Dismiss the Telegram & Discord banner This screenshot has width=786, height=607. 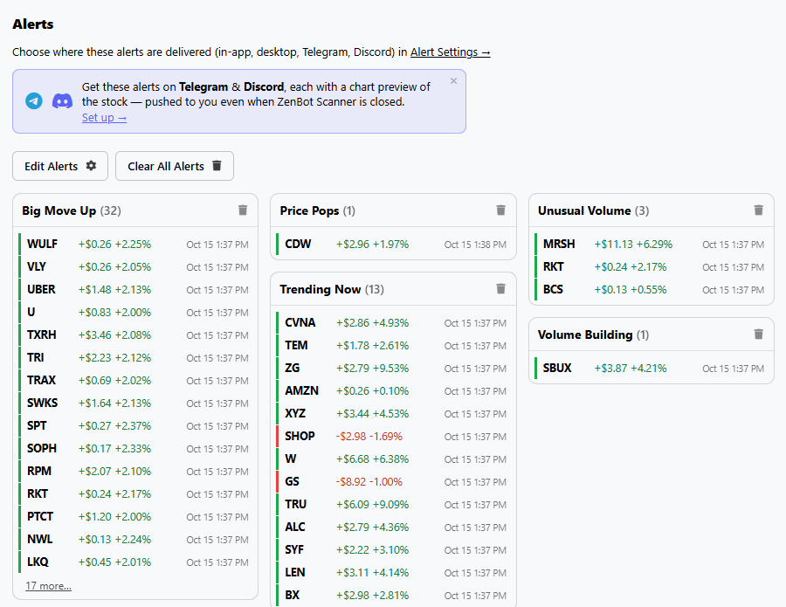(x=453, y=80)
